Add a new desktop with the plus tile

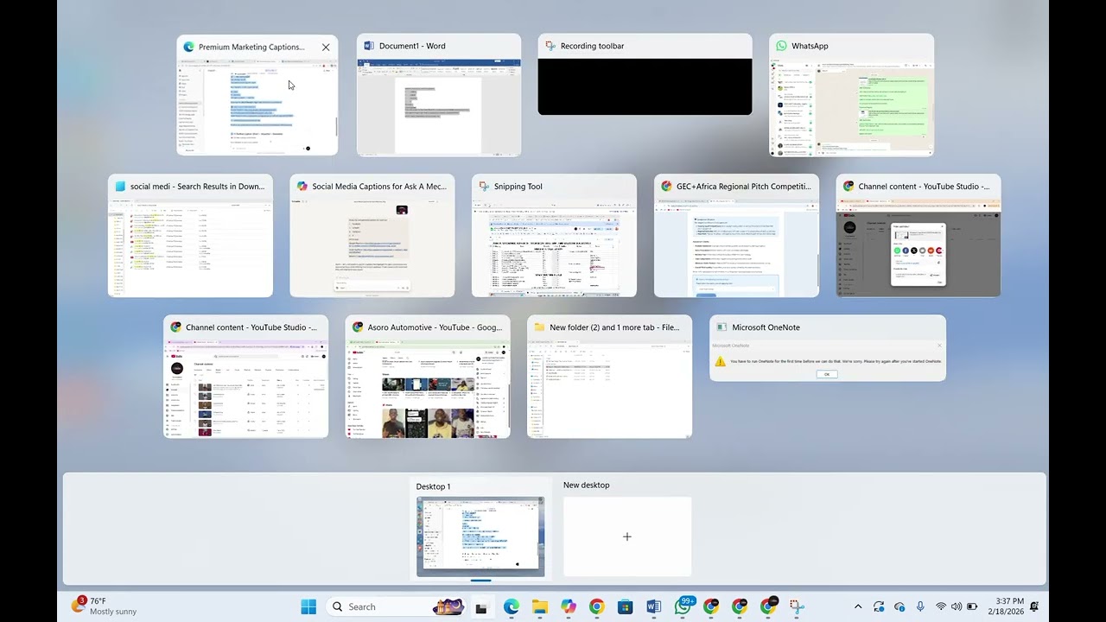coord(627,536)
